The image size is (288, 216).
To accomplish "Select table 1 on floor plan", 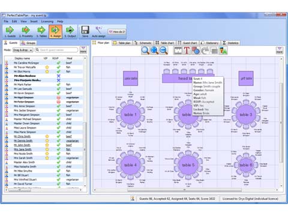I will click(130, 115).
